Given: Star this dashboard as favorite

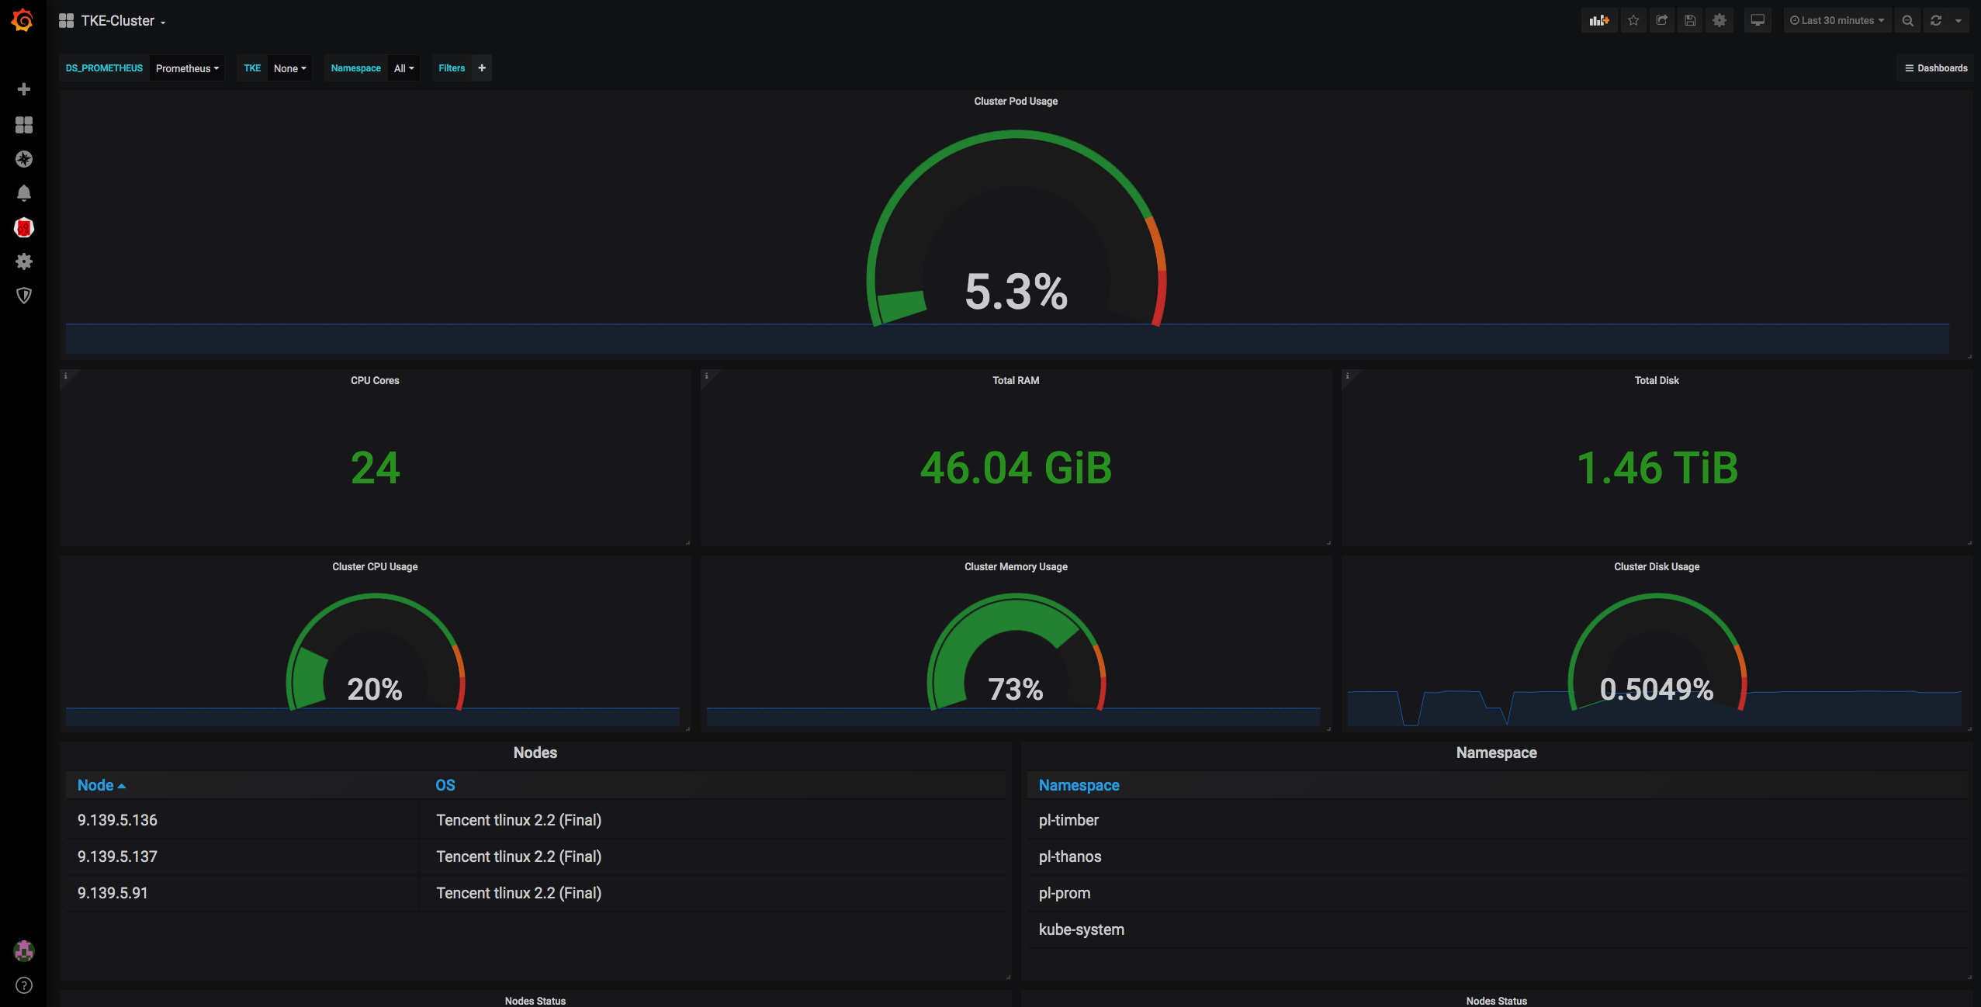Looking at the screenshot, I should tap(1633, 21).
